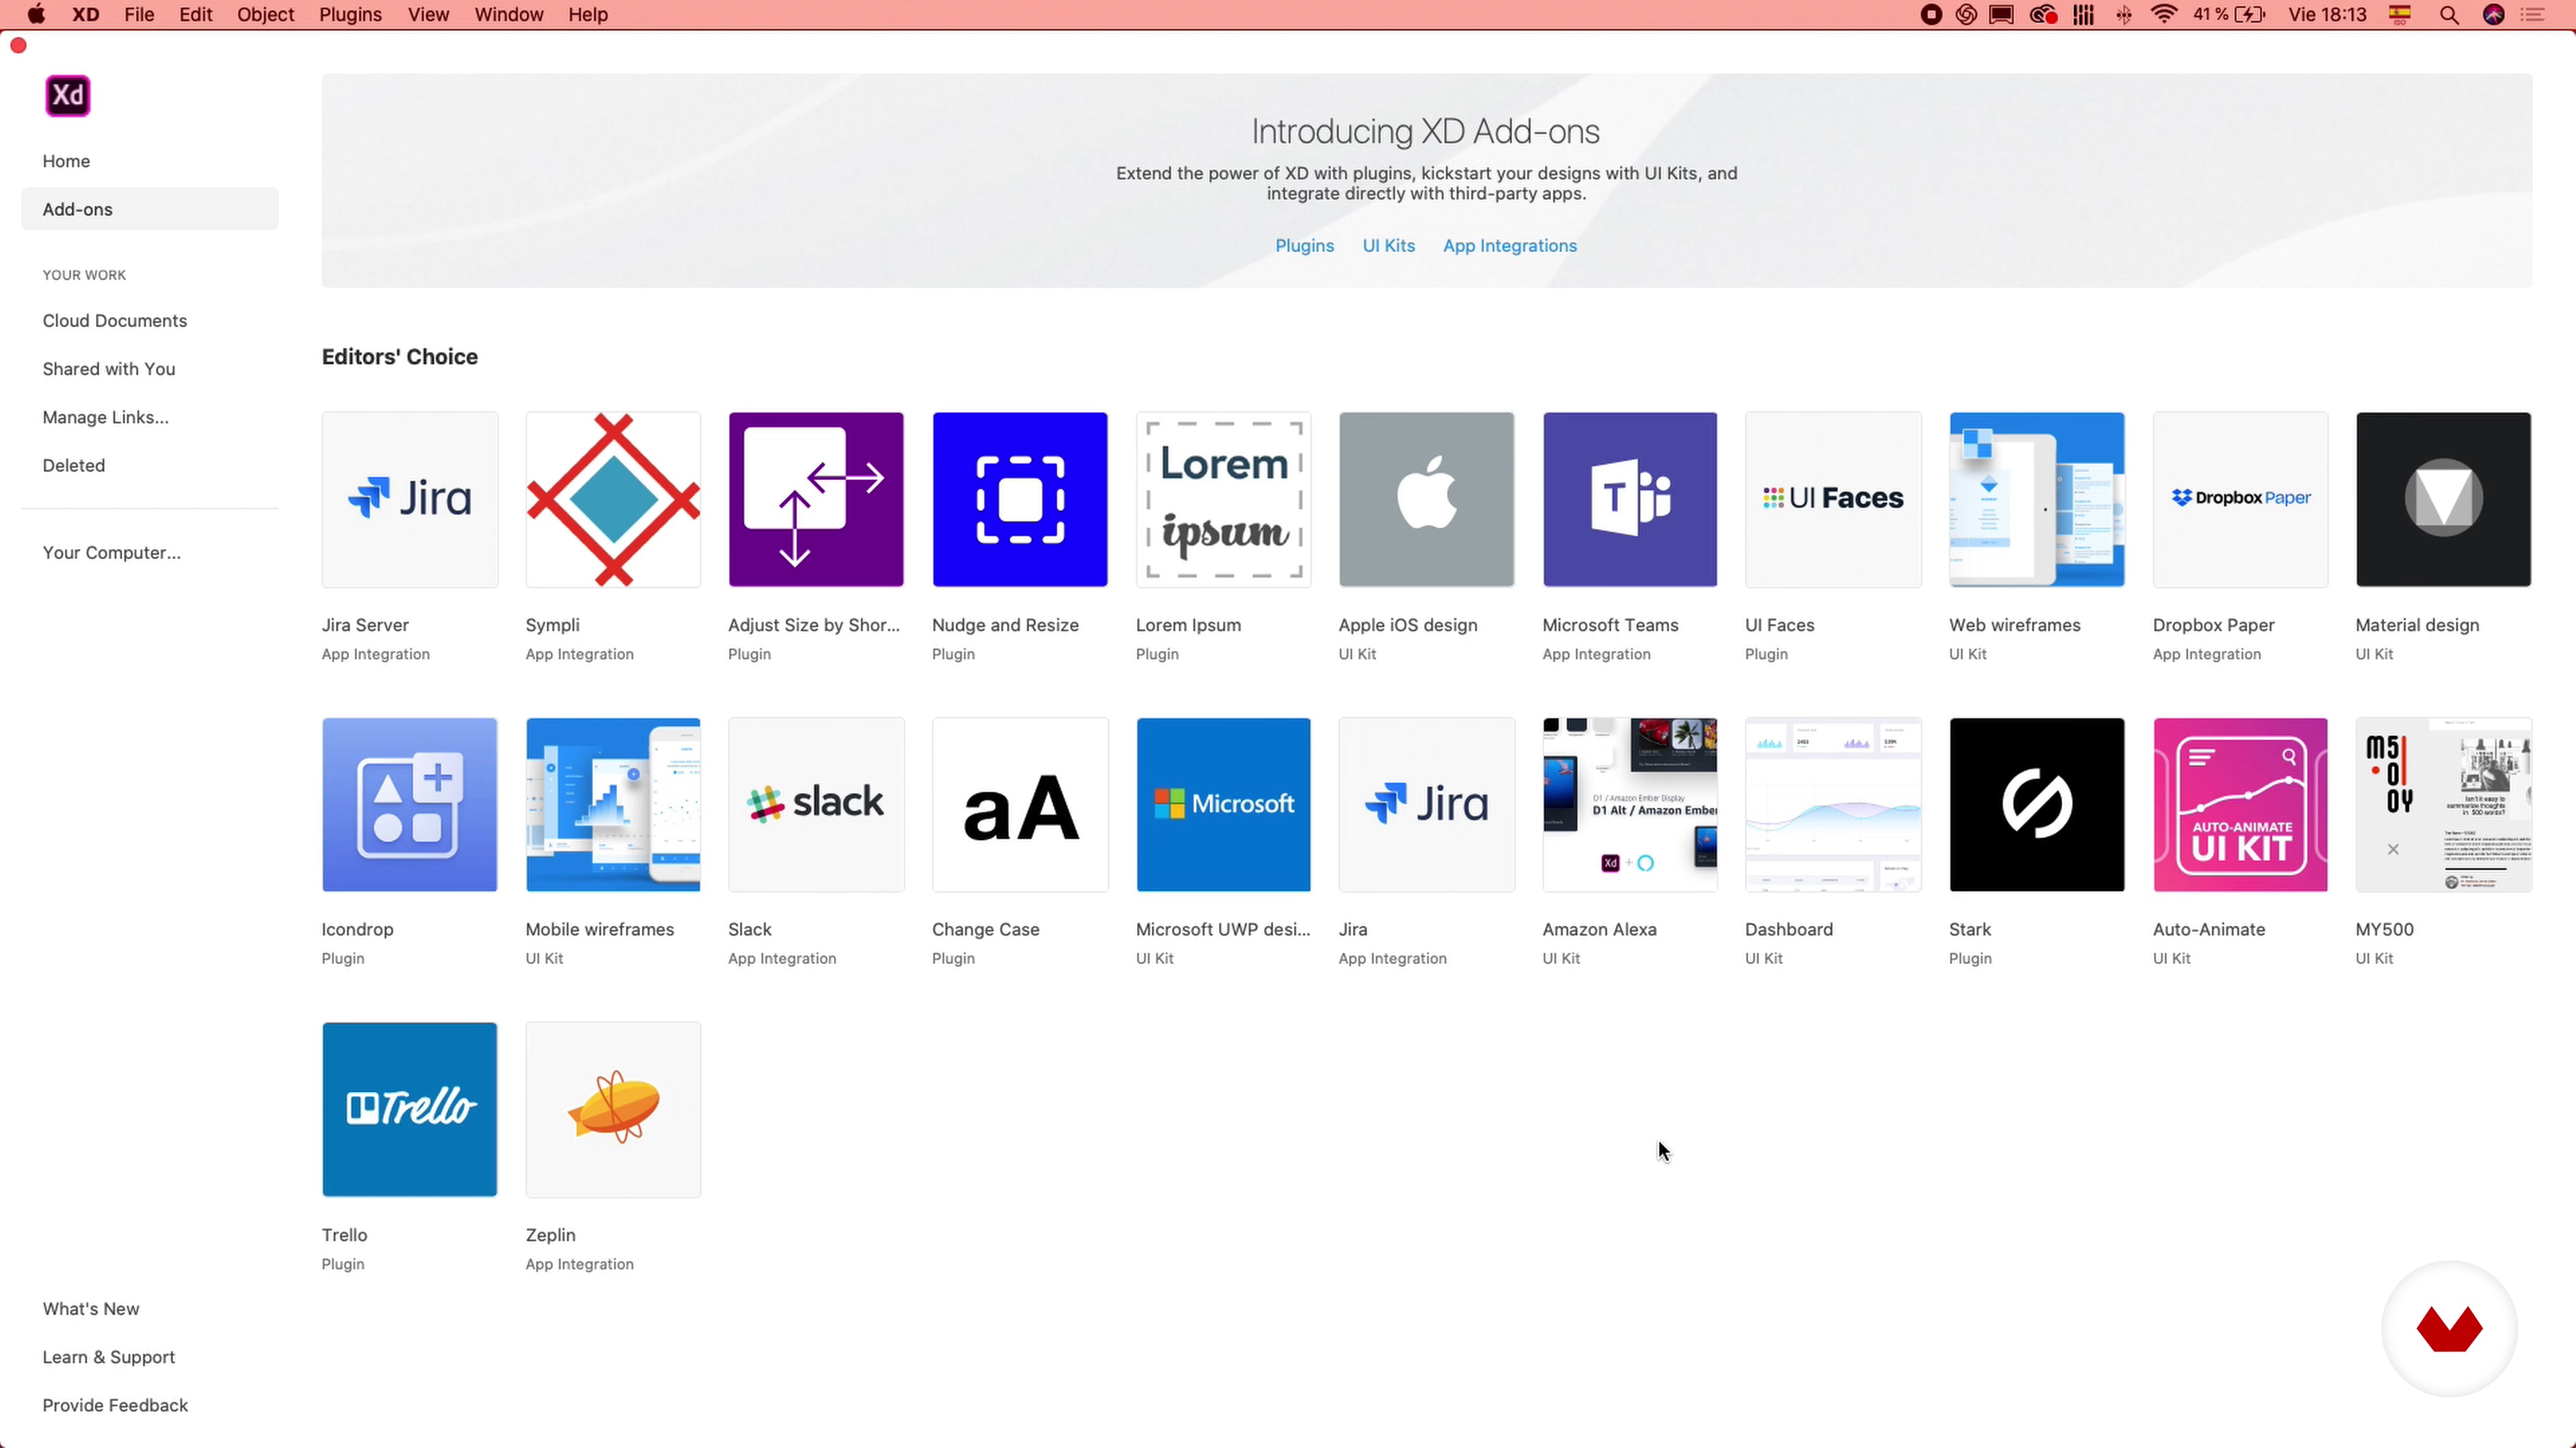Open the Dashboard UI kit thumbnail
This screenshot has width=2576, height=1448.
coord(1833,804)
